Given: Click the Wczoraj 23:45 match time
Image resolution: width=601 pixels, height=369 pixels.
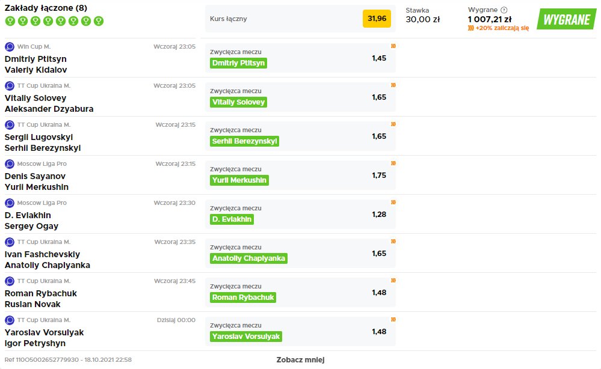Looking at the screenshot, I should [x=175, y=281].
